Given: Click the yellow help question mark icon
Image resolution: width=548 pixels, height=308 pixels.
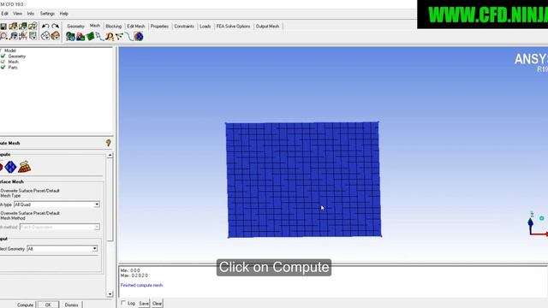Looking at the screenshot, I should click(x=109, y=143).
